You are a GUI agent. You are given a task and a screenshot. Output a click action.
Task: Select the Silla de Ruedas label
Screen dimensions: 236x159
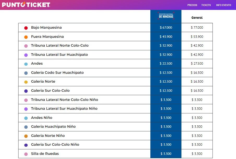(x=45, y=154)
